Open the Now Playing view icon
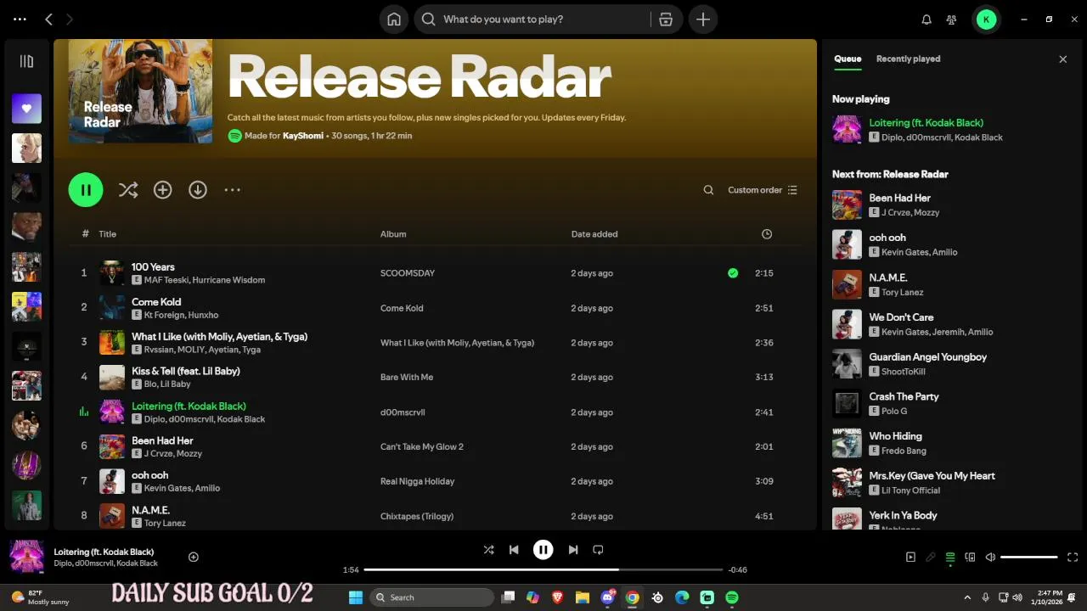This screenshot has height=611, width=1087. (x=910, y=558)
